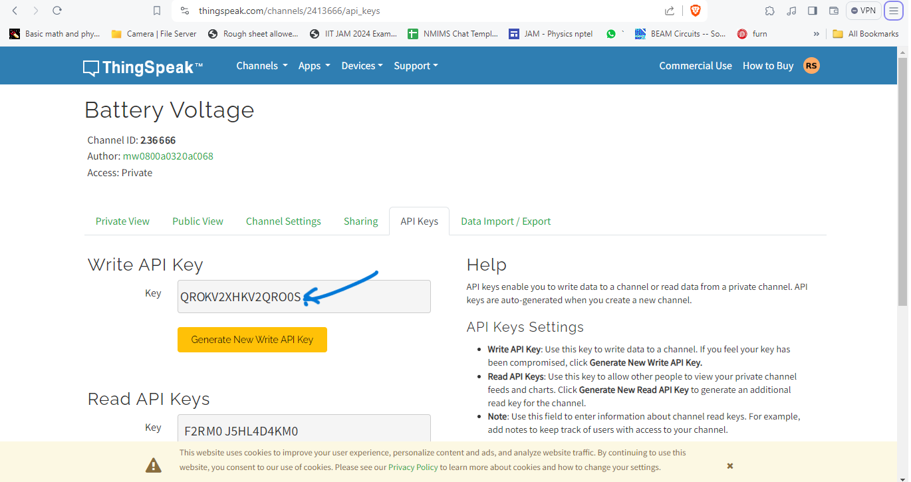Expand the Apps dropdown menu
911x482 pixels.
click(x=314, y=66)
